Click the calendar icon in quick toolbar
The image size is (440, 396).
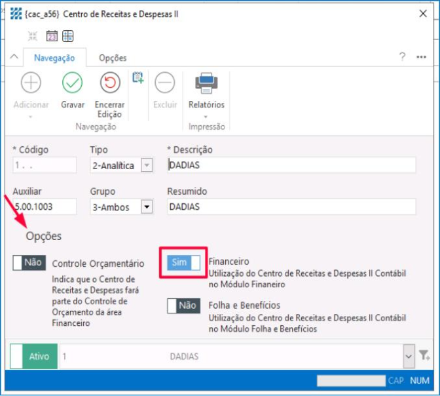click(52, 37)
